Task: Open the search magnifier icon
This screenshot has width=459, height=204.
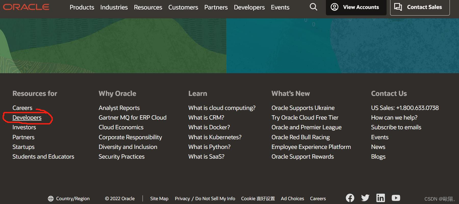Action: tap(313, 7)
